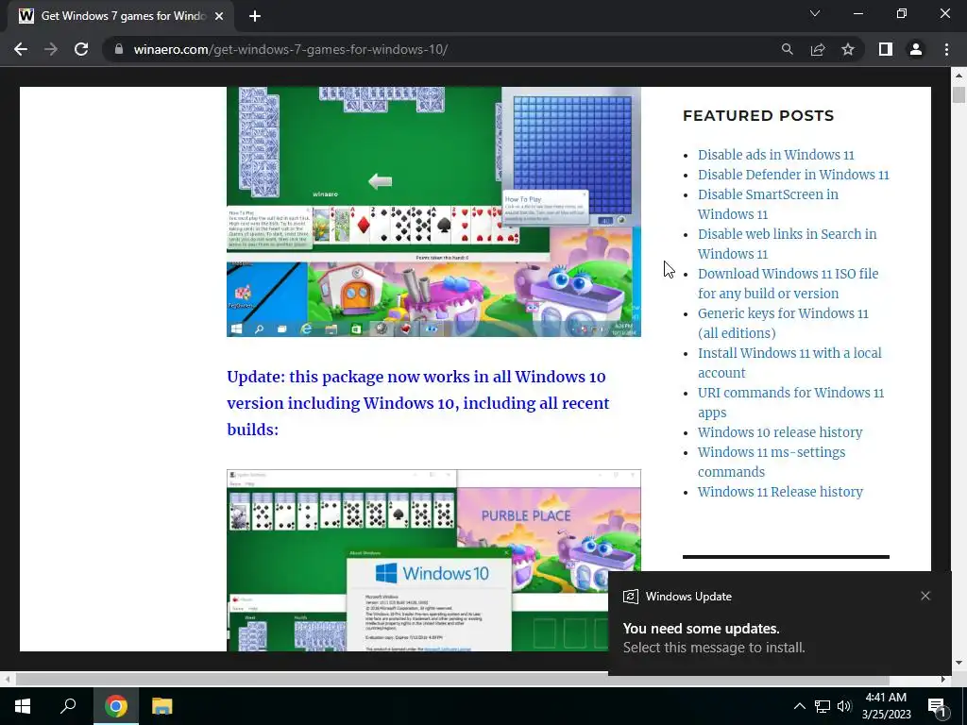Open the volume tray icon
Image resolution: width=967 pixels, height=725 pixels.
click(x=844, y=706)
